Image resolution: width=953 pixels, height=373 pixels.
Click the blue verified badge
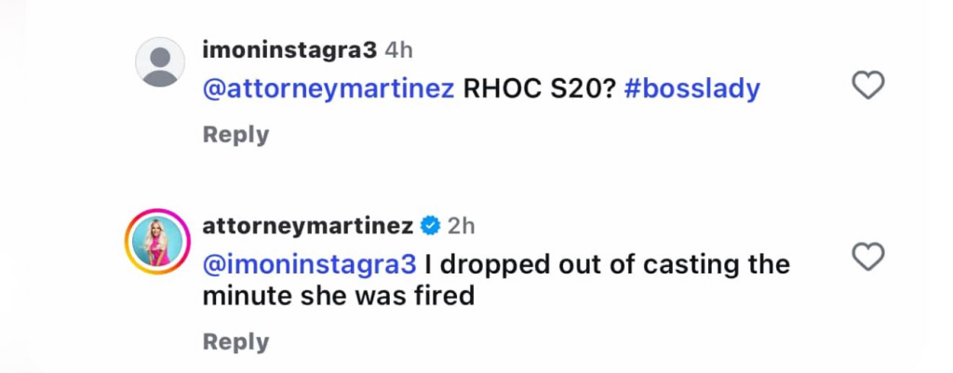pos(430,224)
